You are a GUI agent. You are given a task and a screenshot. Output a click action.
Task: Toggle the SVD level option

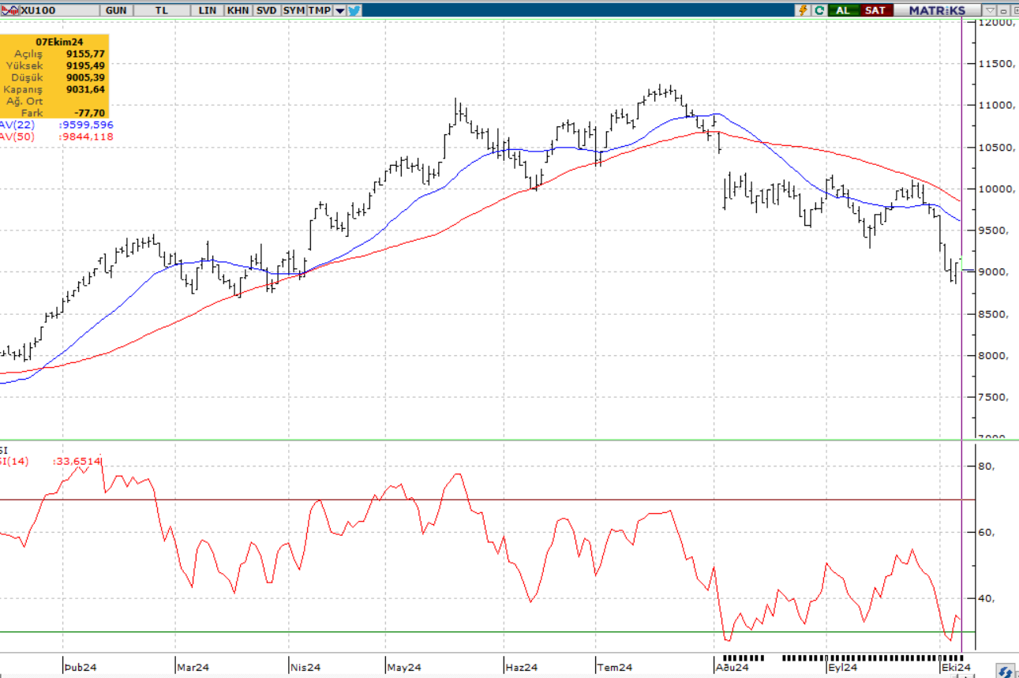[266, 10]
